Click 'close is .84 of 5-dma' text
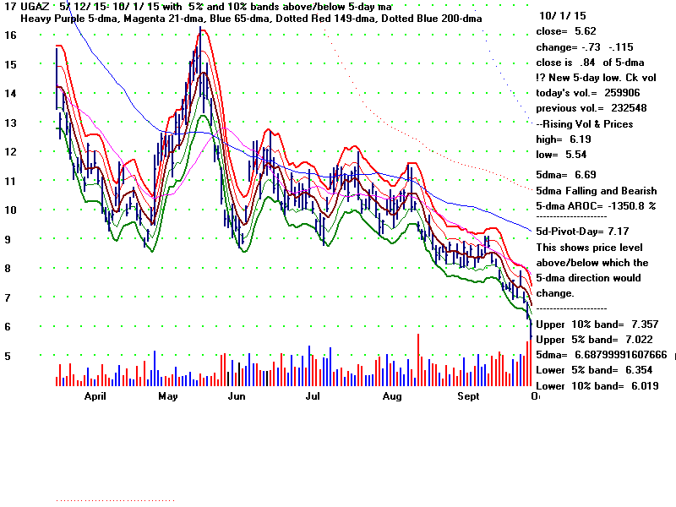The width and height of the screenshot is (676, 507). pyautogui.click(x=590, y=63)
